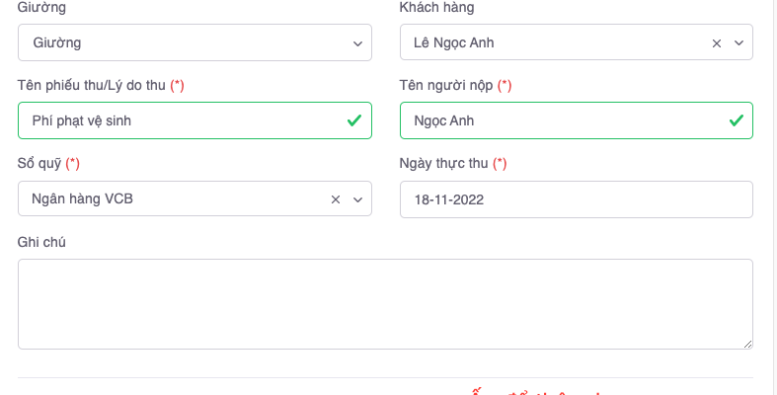777x395 pixels.
Task: Click the green checkmark in Phí phạt vệ sinh field
Action: pyautogui.click(x=353, y=121)
